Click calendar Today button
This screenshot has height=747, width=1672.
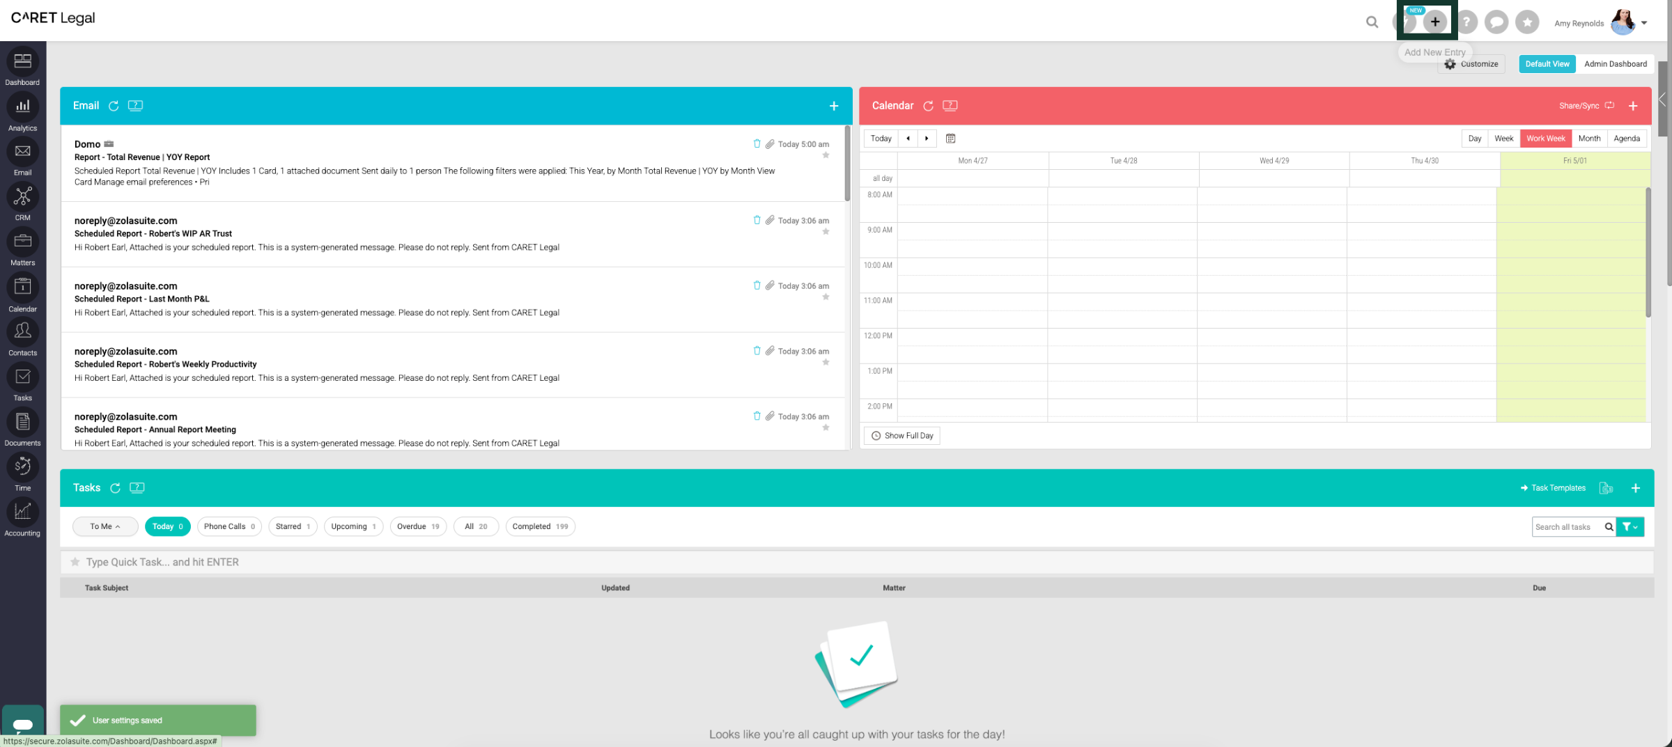(x=881, y=139)
